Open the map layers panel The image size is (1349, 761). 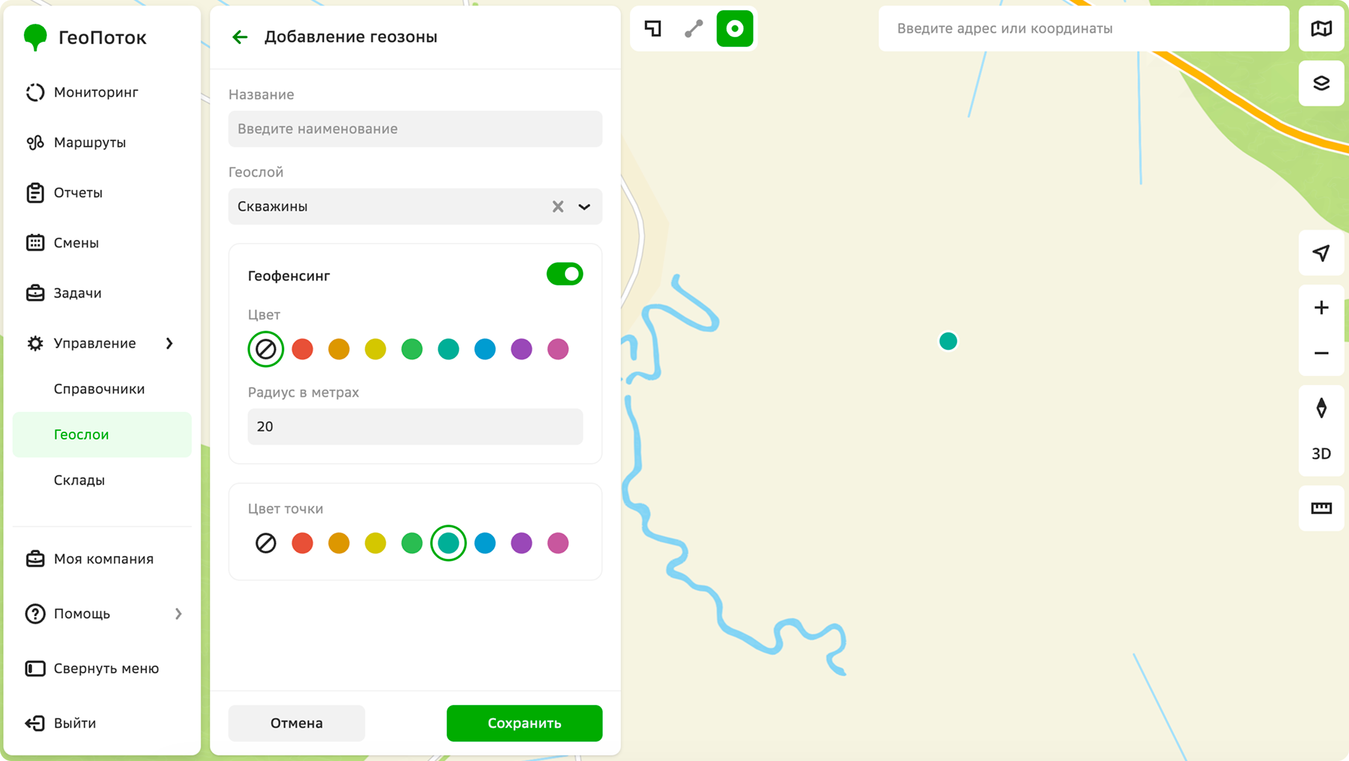pyautogui.click(x=1321, y=83)
